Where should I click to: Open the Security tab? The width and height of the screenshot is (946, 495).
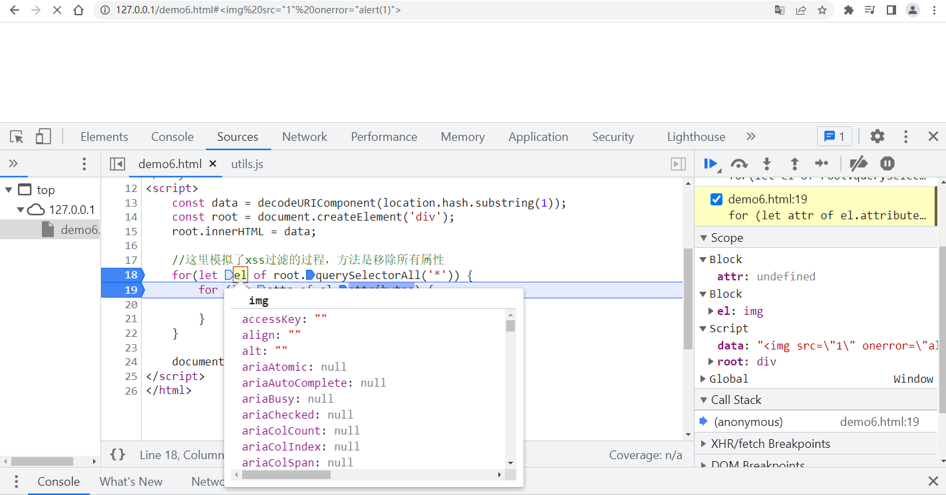[613, 137]
